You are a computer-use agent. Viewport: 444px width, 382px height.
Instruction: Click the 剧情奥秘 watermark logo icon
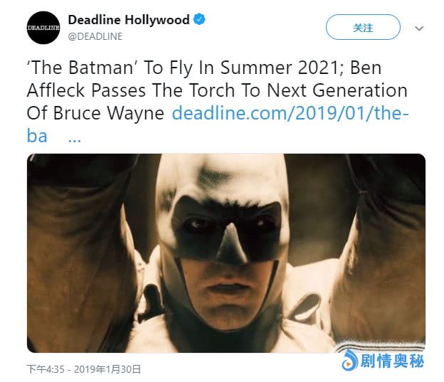click(349, 361)
